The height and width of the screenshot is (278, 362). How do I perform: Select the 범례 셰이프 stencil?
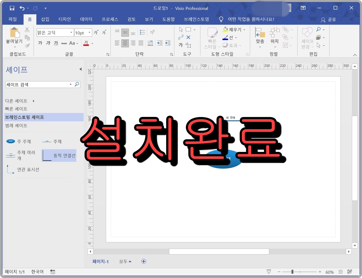[x=17, y=125]
